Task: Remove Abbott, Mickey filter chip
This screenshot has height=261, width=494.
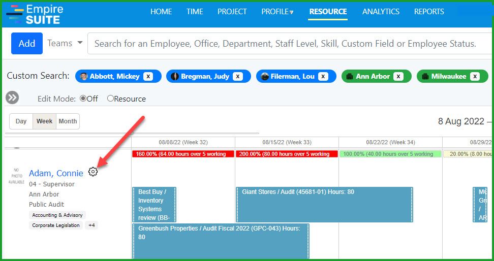Action: [x=148, y=76]
